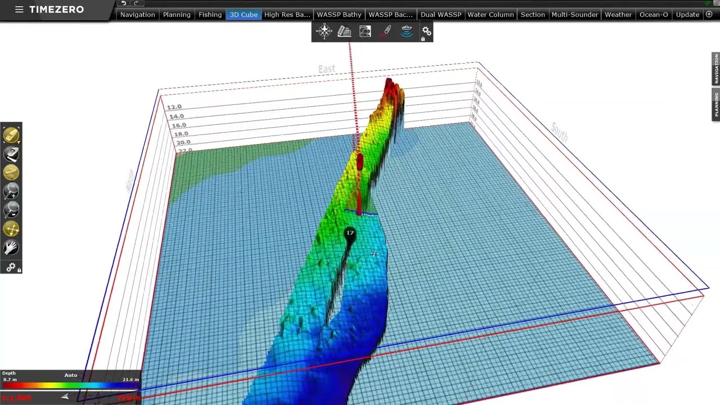The image size is (720, 405).
Task: Click the compass rose icon in the top toolbar
Action: click(x=324, y=31)
